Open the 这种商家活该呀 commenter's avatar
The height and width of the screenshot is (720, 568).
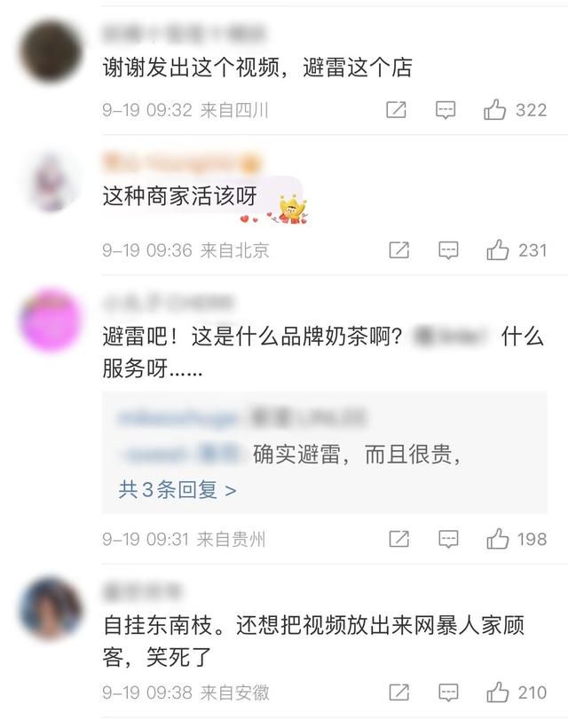click(51, 182)
